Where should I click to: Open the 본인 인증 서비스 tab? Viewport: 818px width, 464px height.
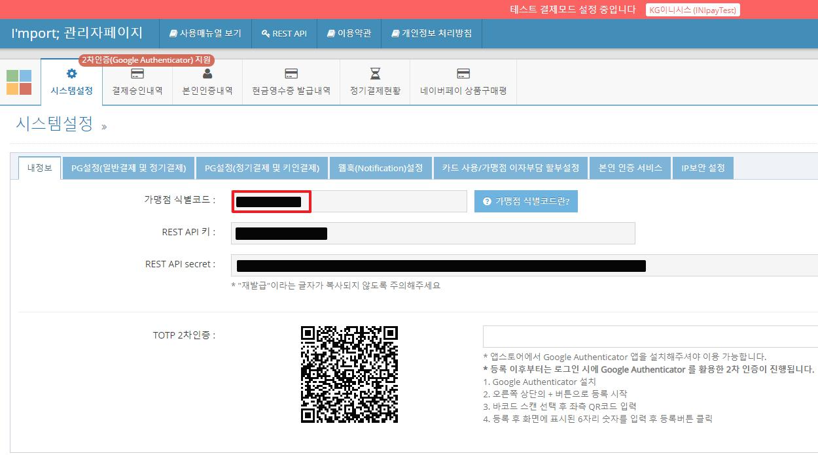coord(630,168)
